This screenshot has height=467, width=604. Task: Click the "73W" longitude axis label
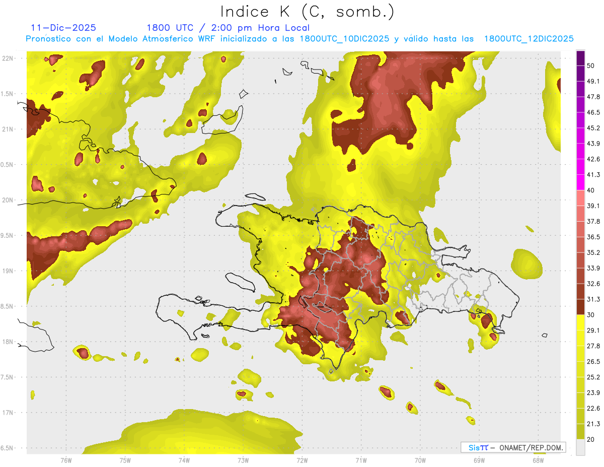(243, 460)
